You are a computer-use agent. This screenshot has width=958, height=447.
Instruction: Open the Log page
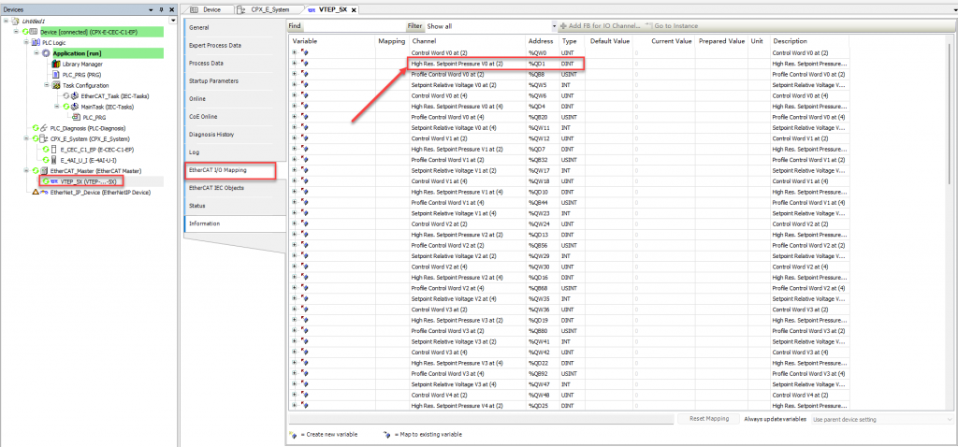[x=235, y=151]
